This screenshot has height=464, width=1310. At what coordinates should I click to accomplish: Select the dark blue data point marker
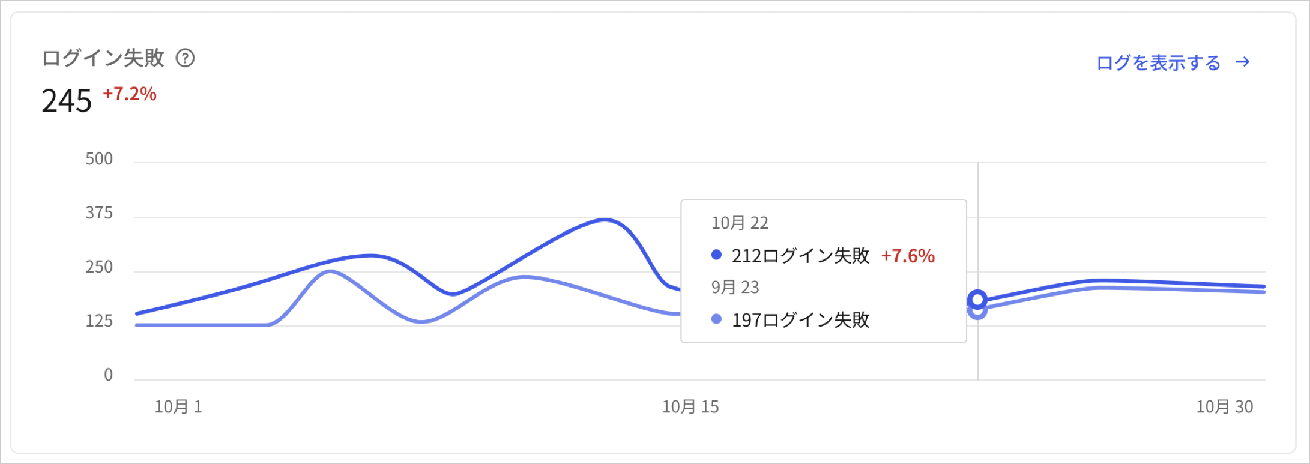[977, 299]
